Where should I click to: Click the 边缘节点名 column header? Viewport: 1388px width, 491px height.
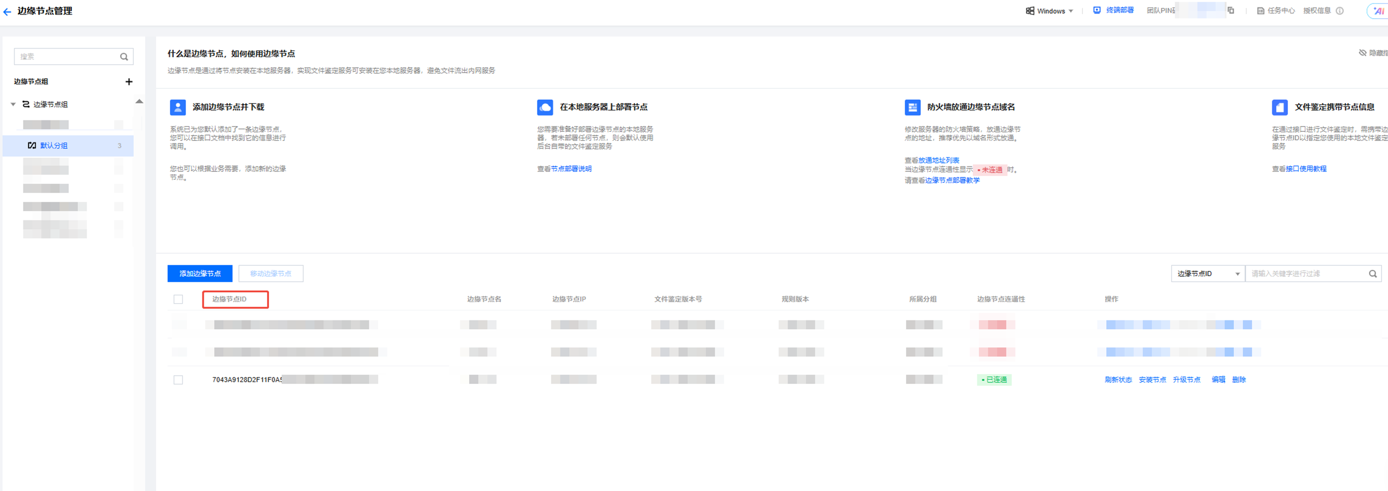point(484,300)
